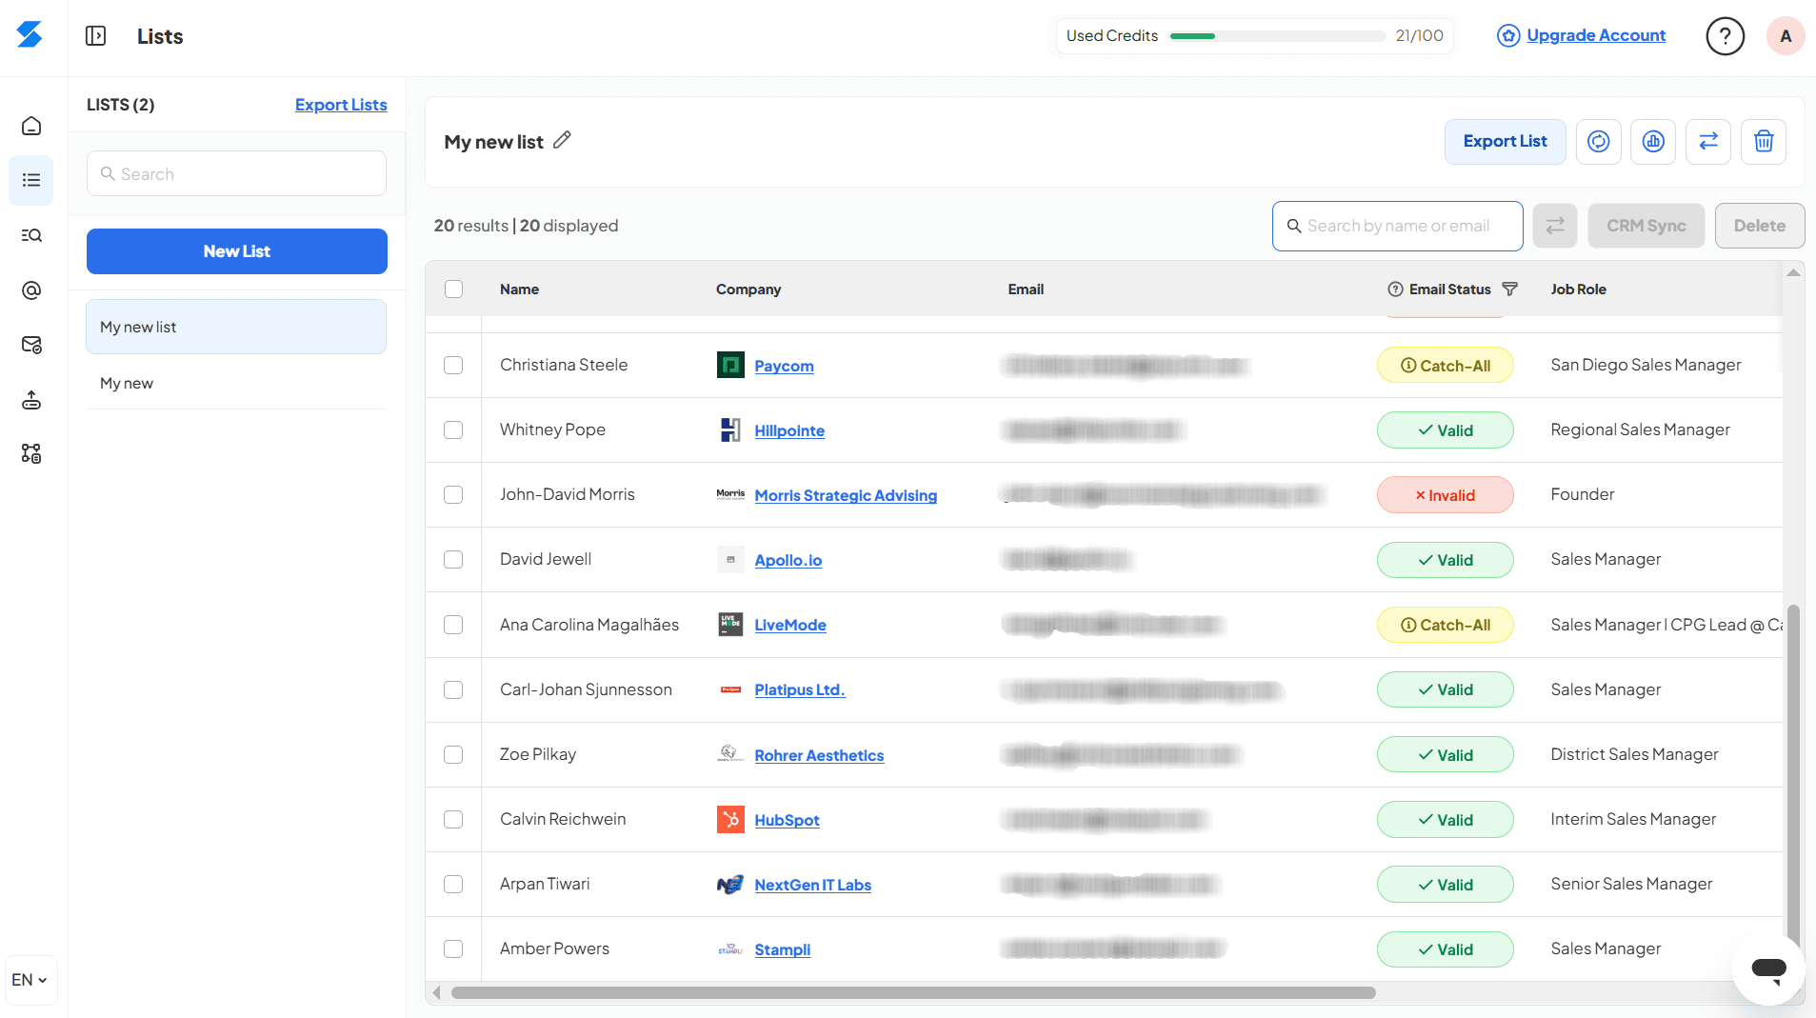Image resolution: width=1816 pixels, height=1018 pixels.
Task: Open the HubSpot company link
Action: 787,820
